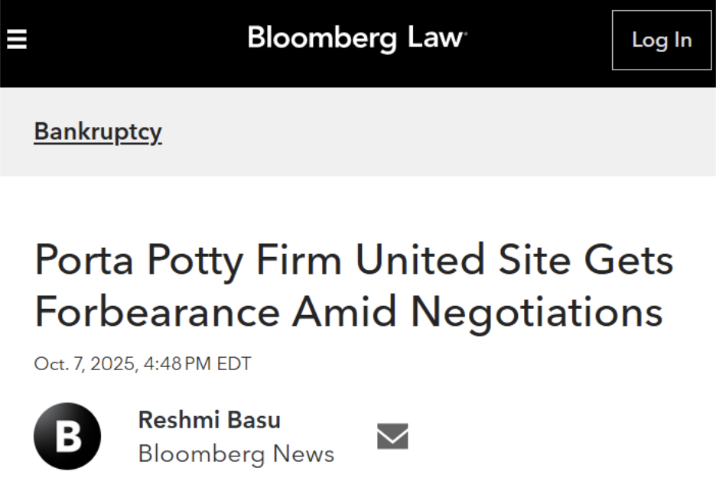
Task: Click "Porta Potty Firm" in the headline
Action: (187, 260)
